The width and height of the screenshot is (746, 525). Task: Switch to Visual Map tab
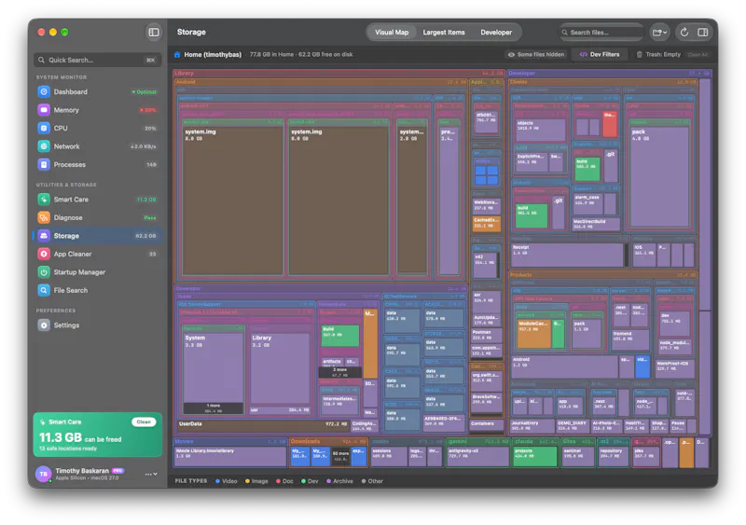pyautogui.click(x=392, y=33)
